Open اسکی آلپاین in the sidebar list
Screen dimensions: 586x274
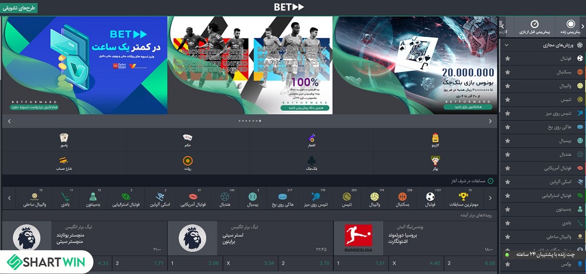tap(543, 182)
